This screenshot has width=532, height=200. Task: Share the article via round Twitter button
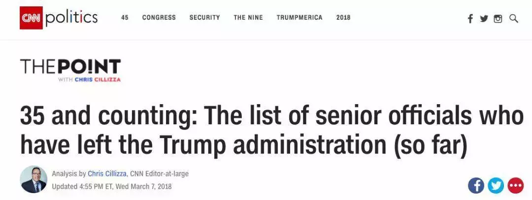[496, 185]
